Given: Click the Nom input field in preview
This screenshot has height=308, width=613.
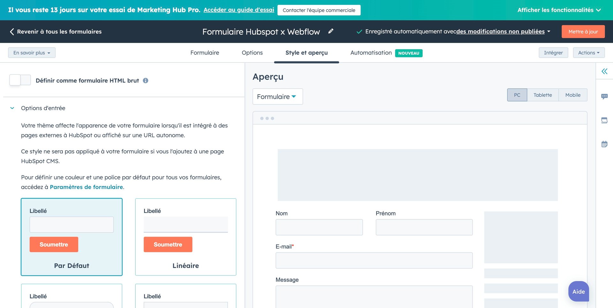Looking at the screenshot, I should point(319,227).
